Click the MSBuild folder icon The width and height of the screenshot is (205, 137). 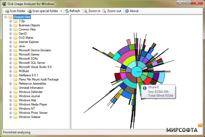coord(15,71)
